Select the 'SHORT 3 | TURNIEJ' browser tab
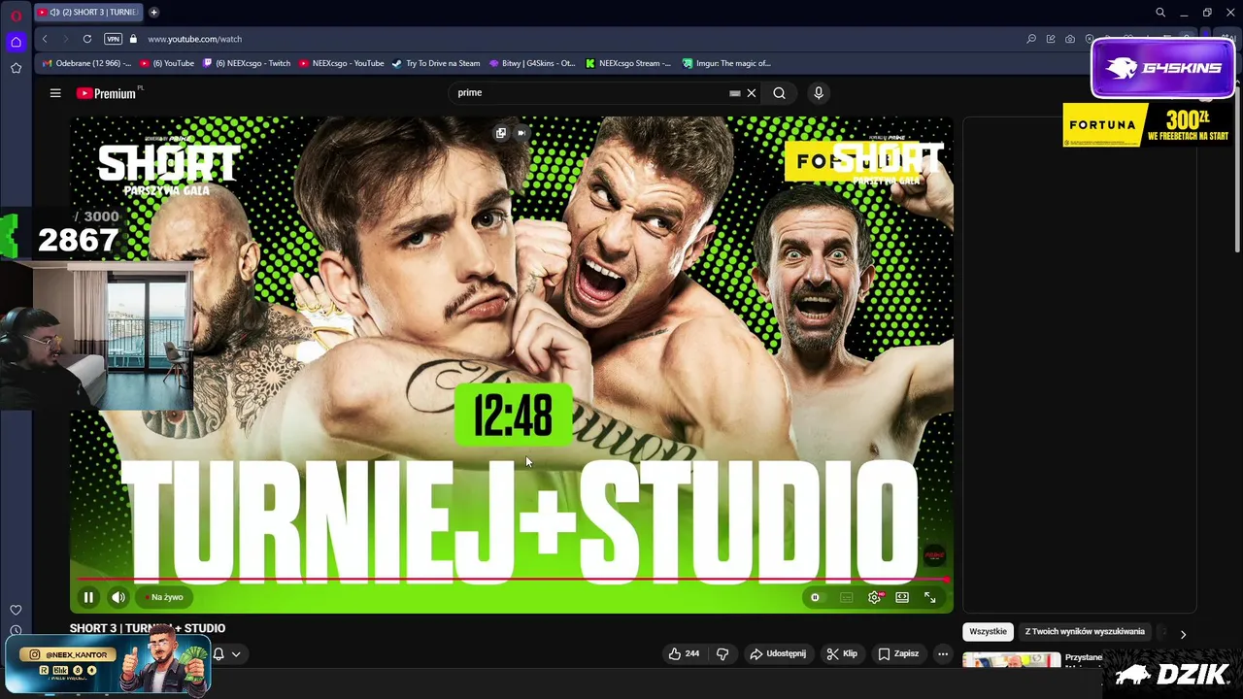1243x699 pixels. [88, 12]
